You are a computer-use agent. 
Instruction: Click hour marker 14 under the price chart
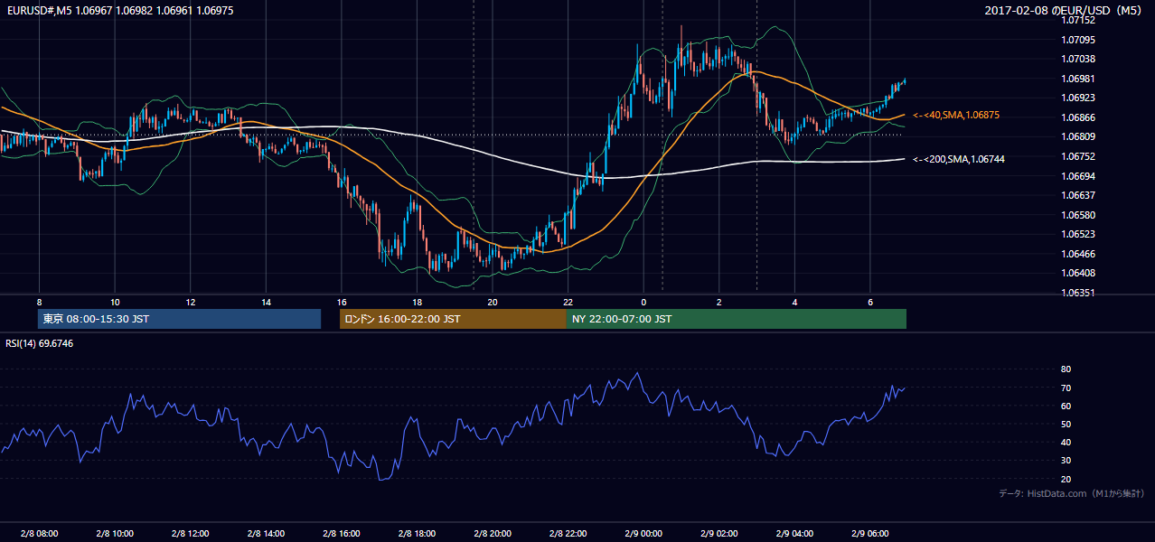point(266,302)
